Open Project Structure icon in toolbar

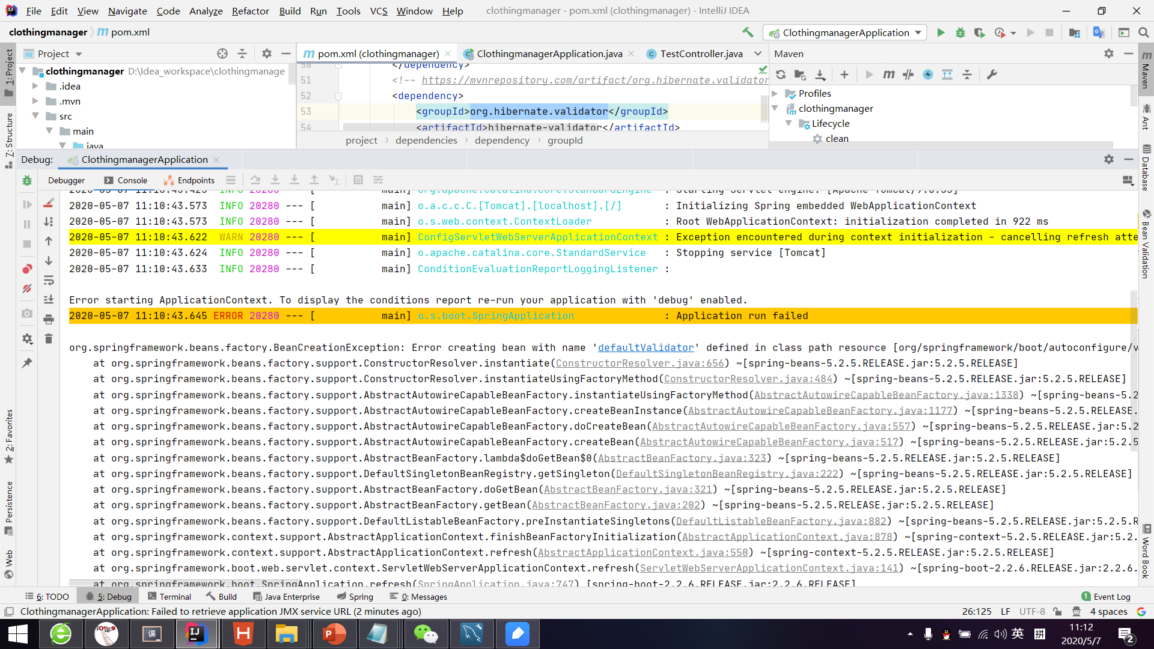(x=1075, y=32)
